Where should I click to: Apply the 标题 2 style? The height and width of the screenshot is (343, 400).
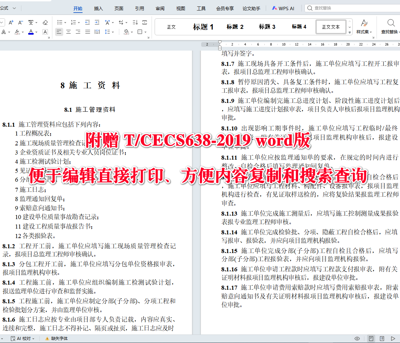tap(235, 27)
